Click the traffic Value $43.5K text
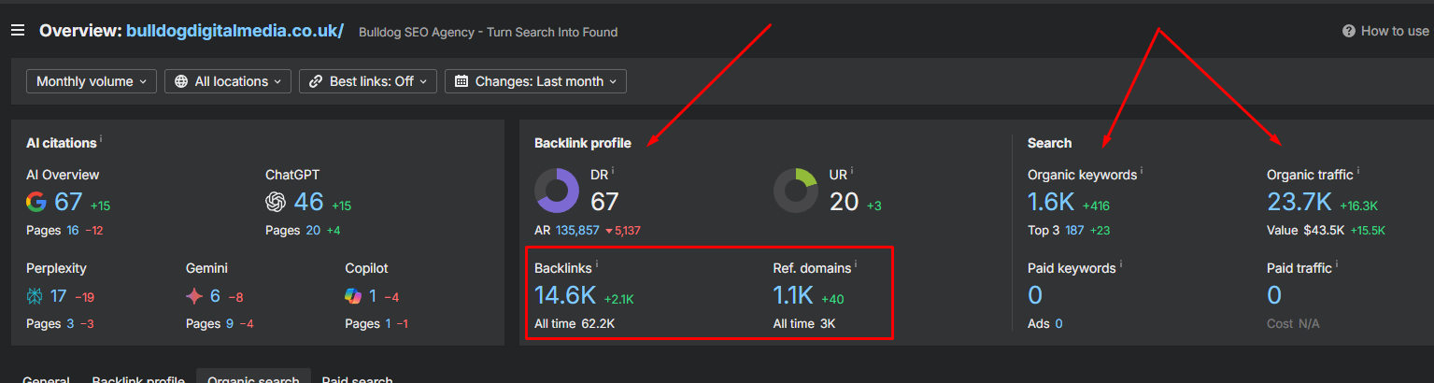 coord(1305,230)
